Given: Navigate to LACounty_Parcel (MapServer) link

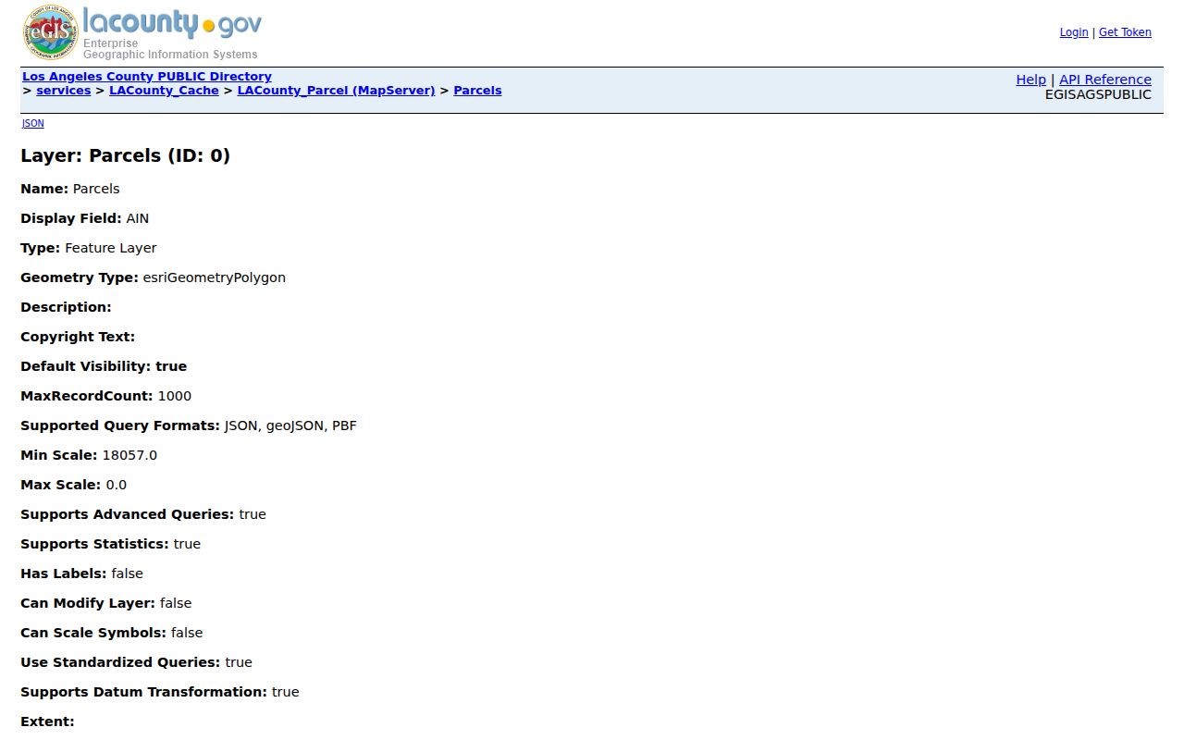Looking at the screenshot, I should click(336, 91).
